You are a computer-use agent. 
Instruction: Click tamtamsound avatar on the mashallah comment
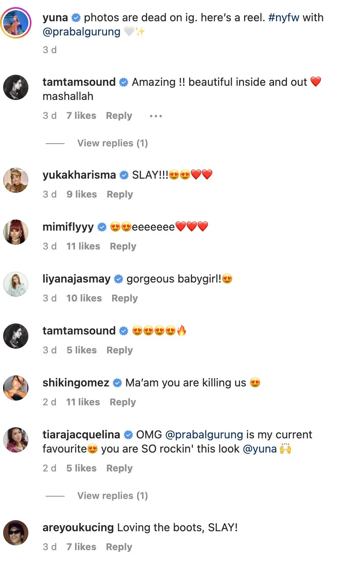[16, 87]
